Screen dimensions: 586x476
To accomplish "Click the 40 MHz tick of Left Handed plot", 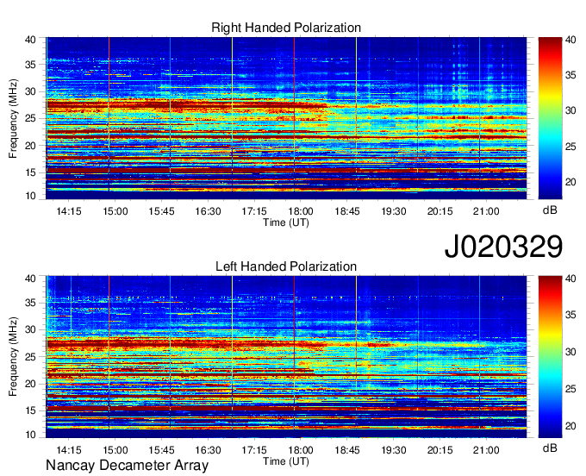I will click(30, 279).
